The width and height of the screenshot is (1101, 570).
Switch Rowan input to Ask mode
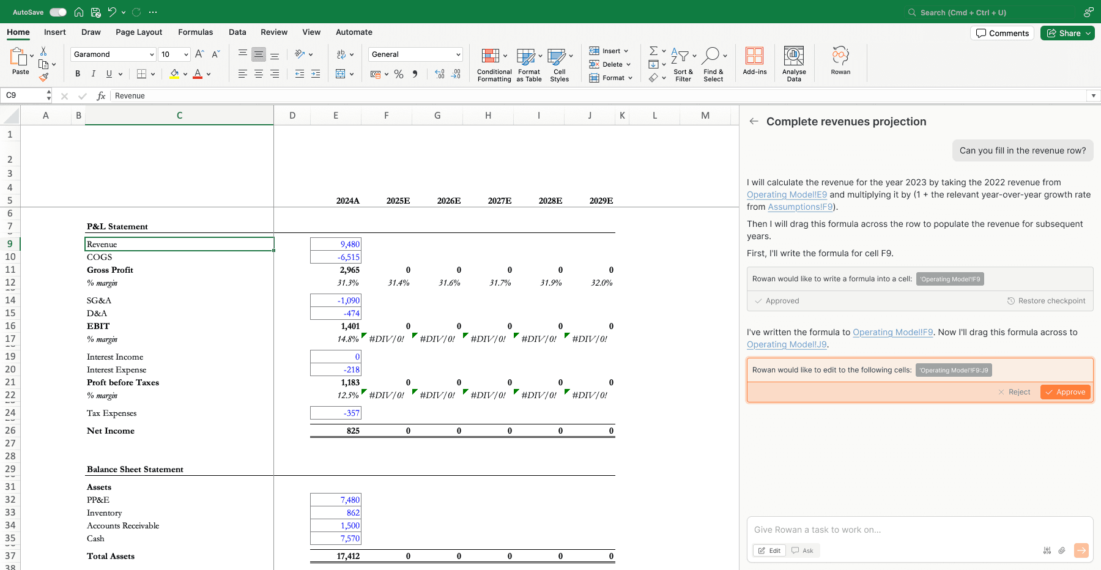tap(803, 550)
